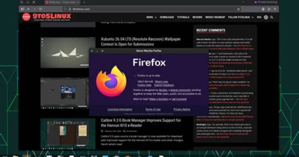
Task: Open the RSS menu item
Action: pyautogui.click(x=259, y=17)
